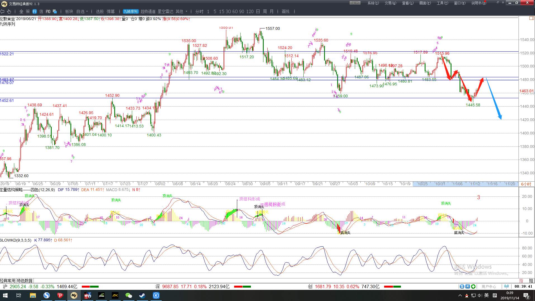Click the signal status icon in status bar
The height and width of the screenshot is (301, 535).
[x=507, y=286]
